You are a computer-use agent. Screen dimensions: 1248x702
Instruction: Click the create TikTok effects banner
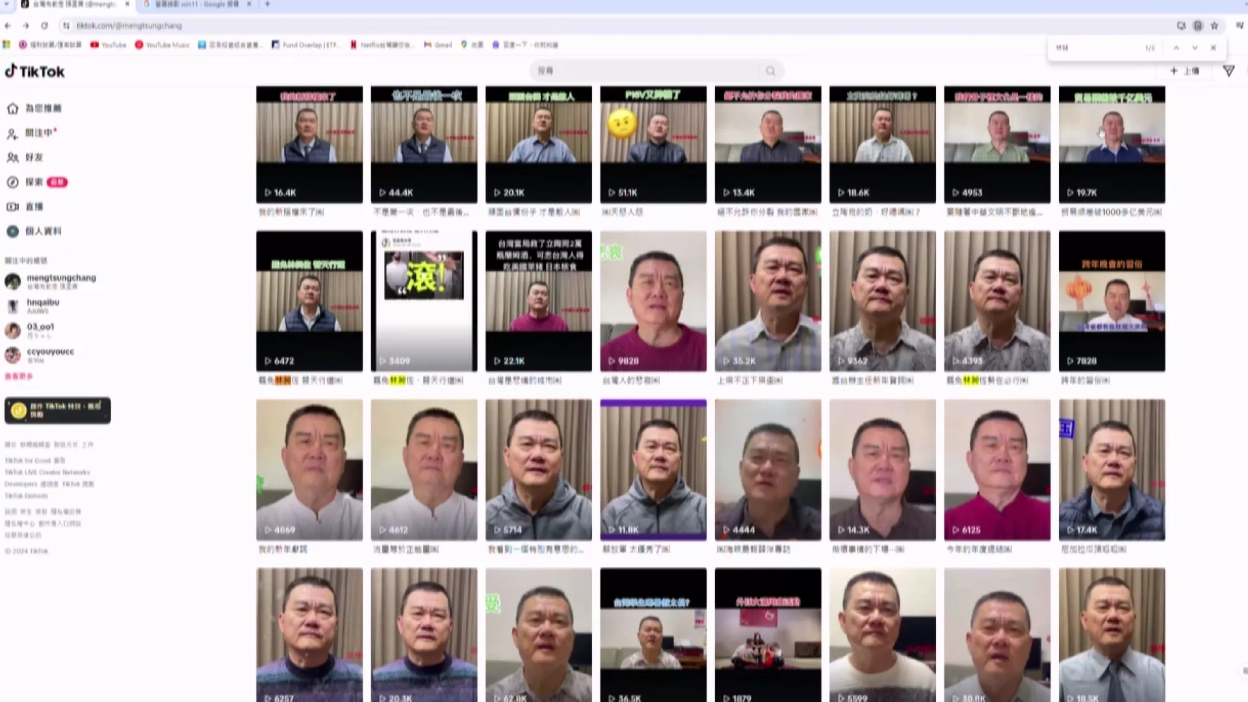(58, 410)
